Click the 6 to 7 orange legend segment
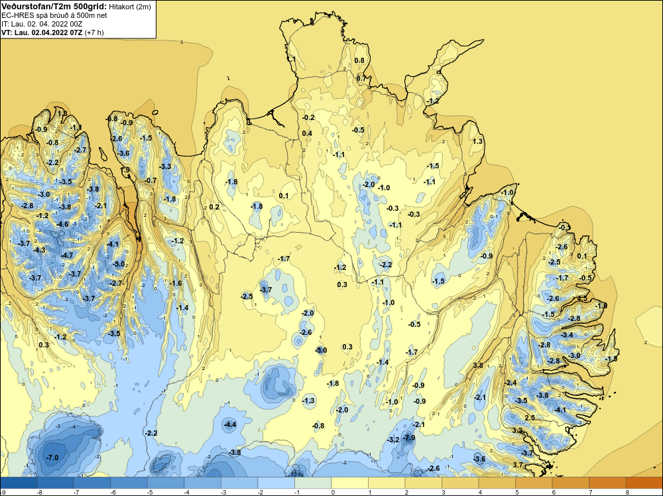663x496 pixels. coord(570,483)
